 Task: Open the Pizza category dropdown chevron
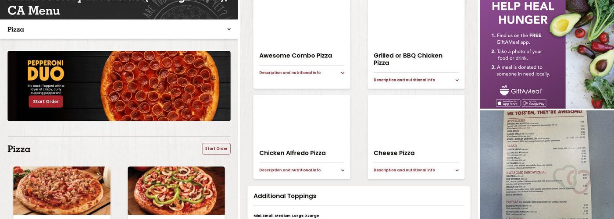coord(229,29)
